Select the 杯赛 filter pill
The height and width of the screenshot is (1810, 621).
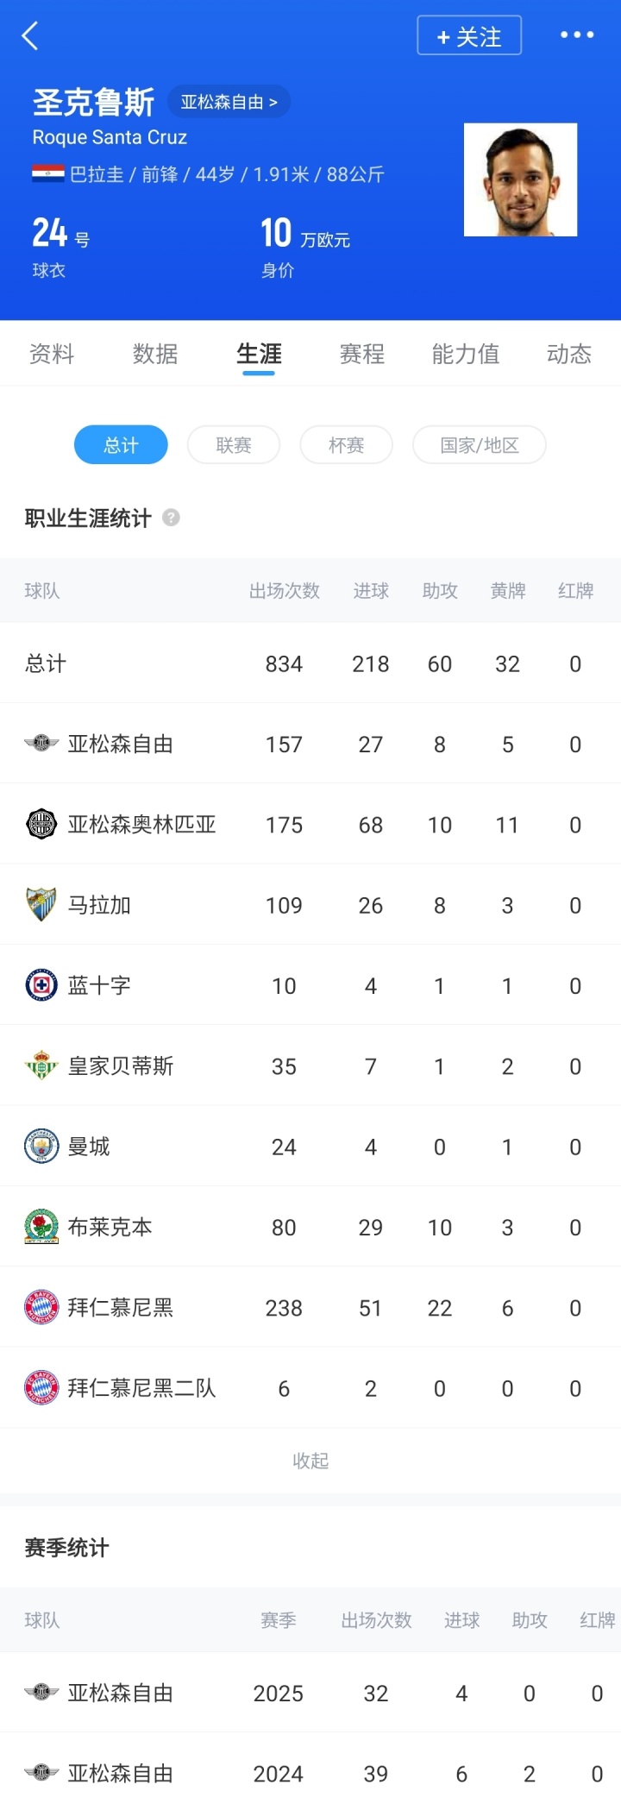(346, 445)
